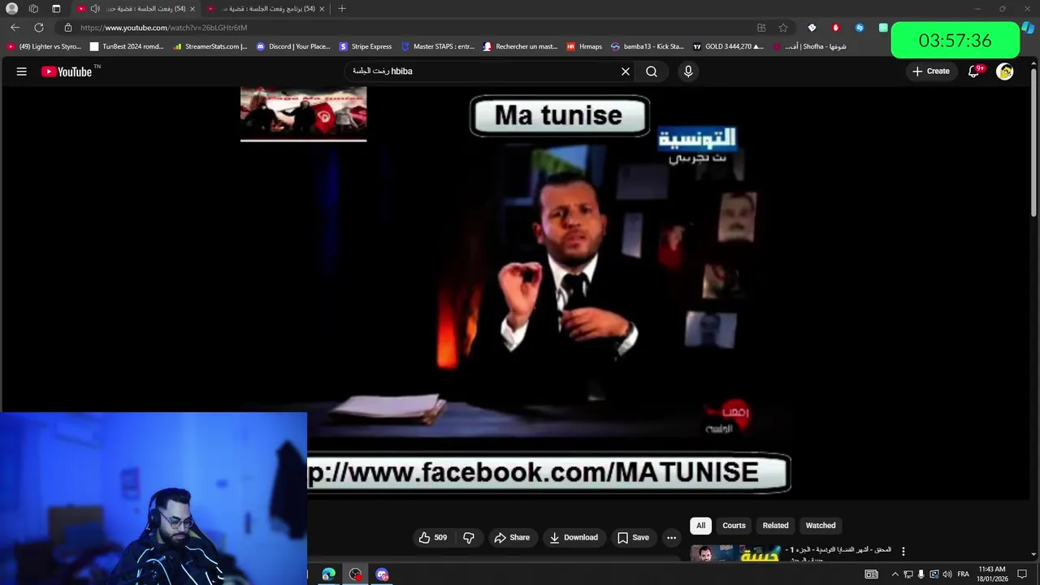Screen dimensions: 1040x585
Task: Open taskbar volume control
Action: pyautogui.click(x=947, y=574)
